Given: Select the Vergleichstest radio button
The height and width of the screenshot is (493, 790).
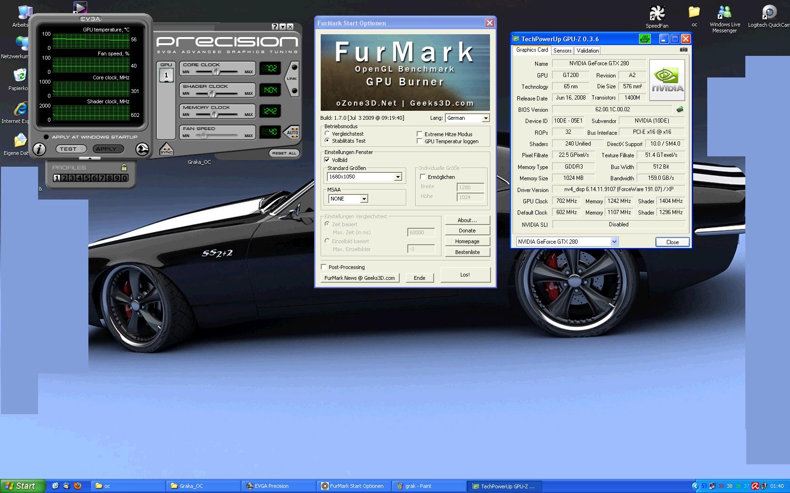Looking at the screenshot, I should tap(327, 134).
